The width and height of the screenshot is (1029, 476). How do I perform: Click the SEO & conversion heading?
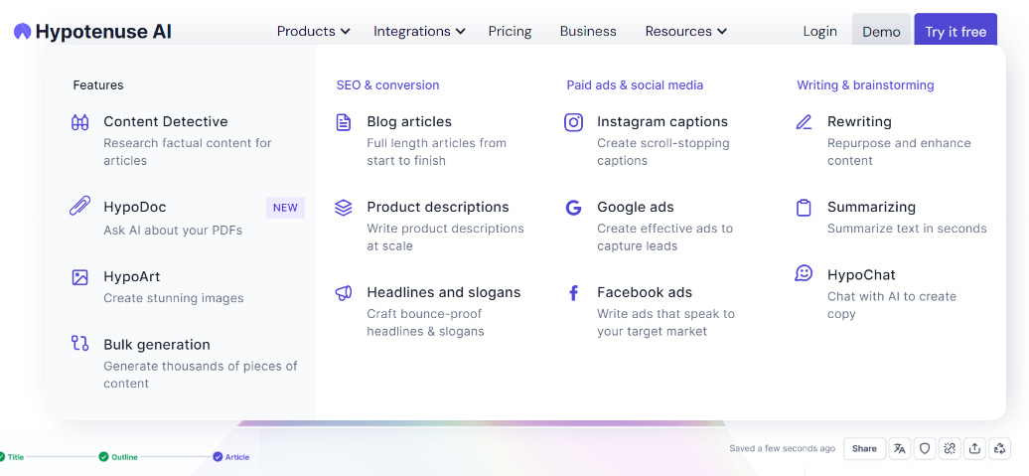tap(387, 84)
